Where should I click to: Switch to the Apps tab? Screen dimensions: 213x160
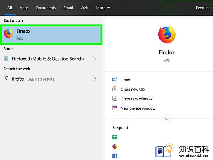pyautogui.click(x=24, y=8)
